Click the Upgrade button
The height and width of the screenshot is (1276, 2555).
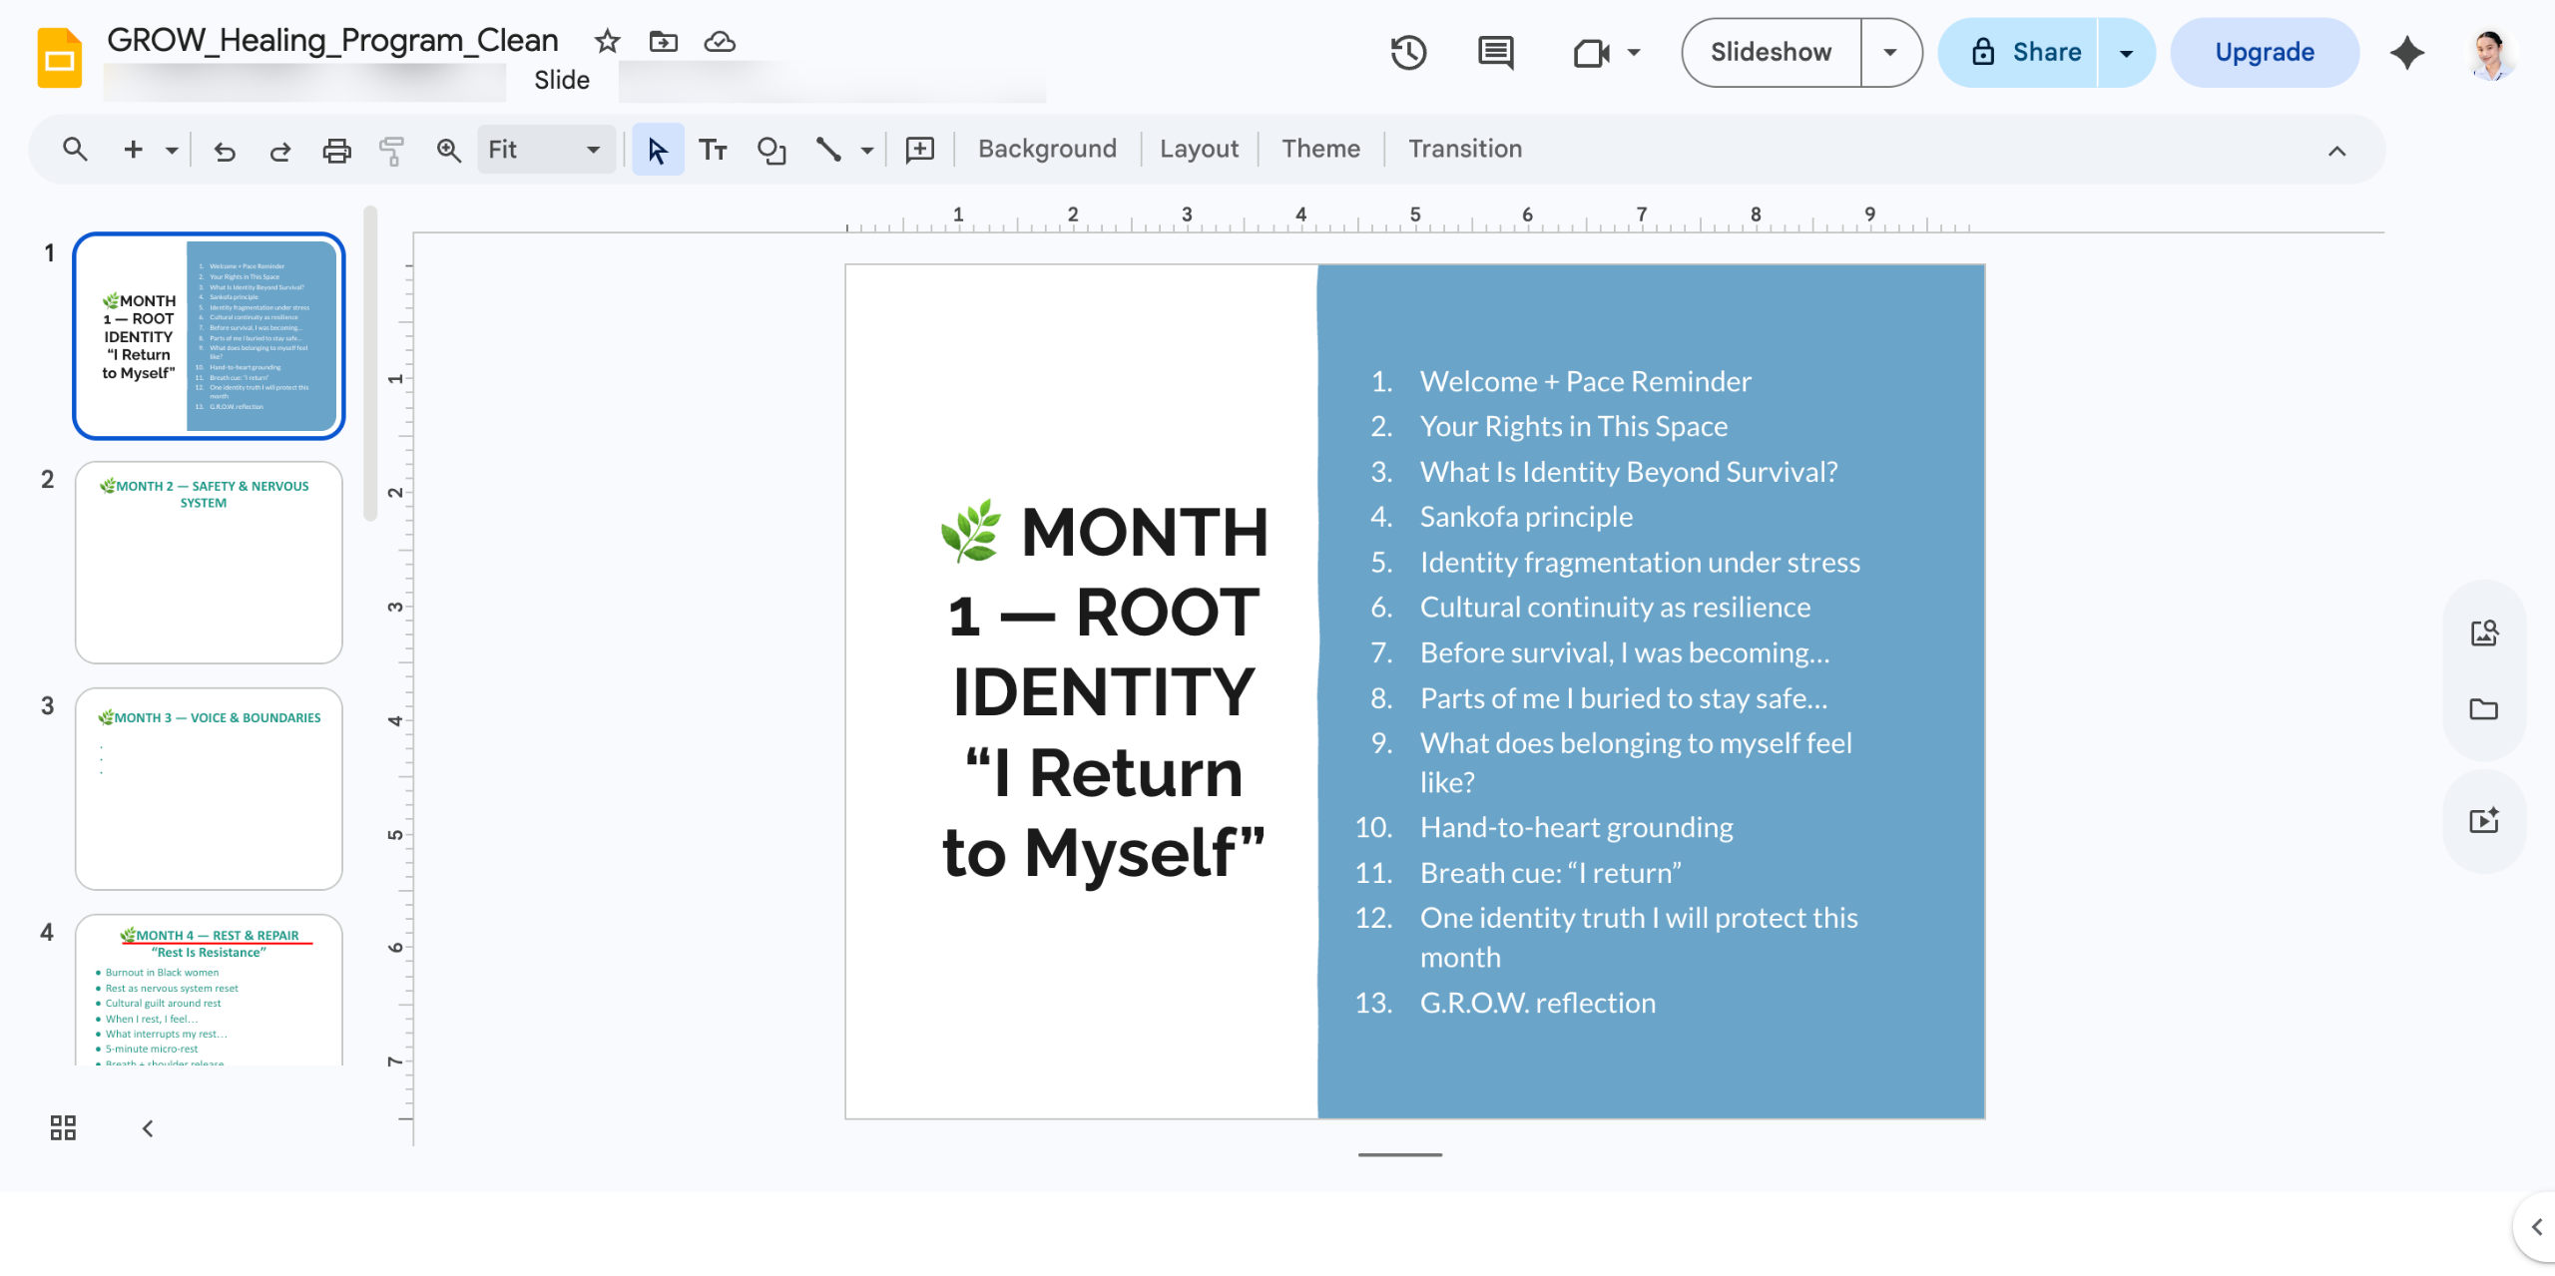click(x=2264, y=52)
